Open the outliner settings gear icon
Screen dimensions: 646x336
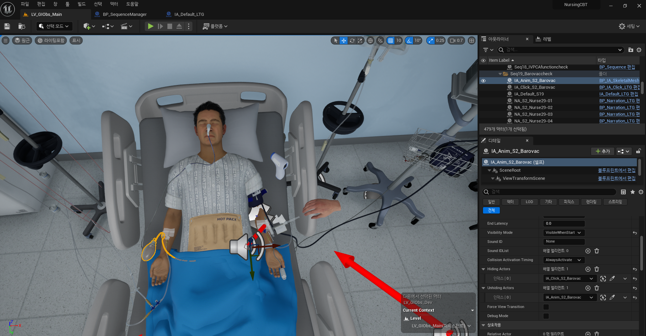point(639,50)
